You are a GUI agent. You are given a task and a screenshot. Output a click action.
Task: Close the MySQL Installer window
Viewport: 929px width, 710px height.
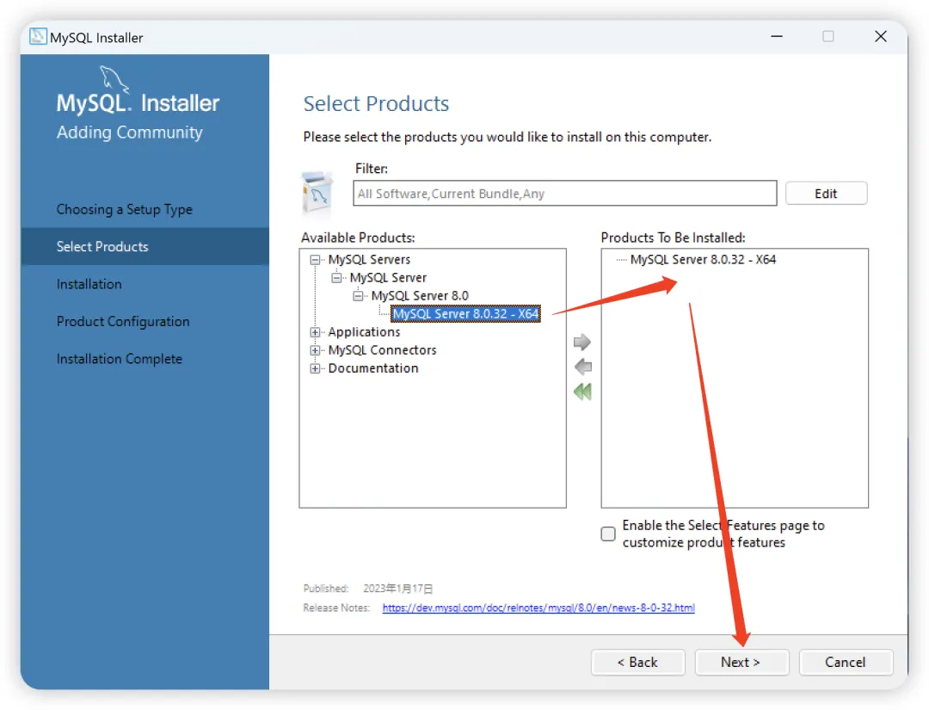[881, 37]
